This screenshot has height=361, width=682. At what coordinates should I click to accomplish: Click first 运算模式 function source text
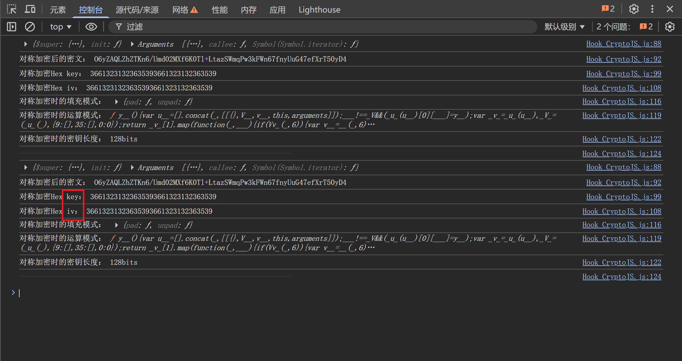[x=289, y=120]
